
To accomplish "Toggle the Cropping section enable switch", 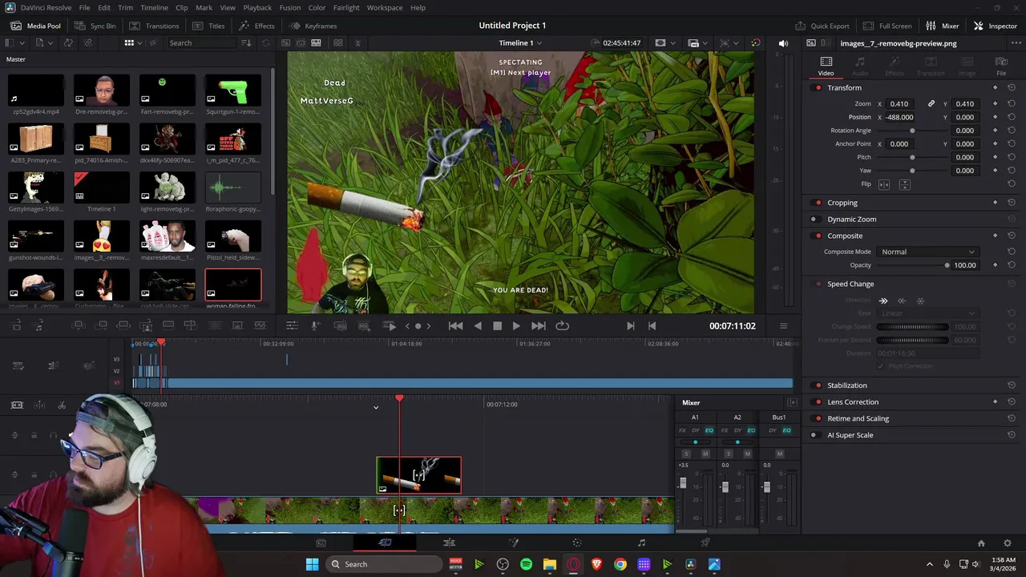I will pyautogui.click(x=817, y=203).
